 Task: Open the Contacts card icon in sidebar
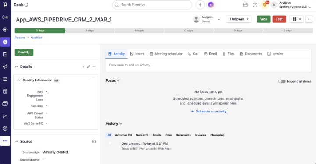[x=5, y=104]
